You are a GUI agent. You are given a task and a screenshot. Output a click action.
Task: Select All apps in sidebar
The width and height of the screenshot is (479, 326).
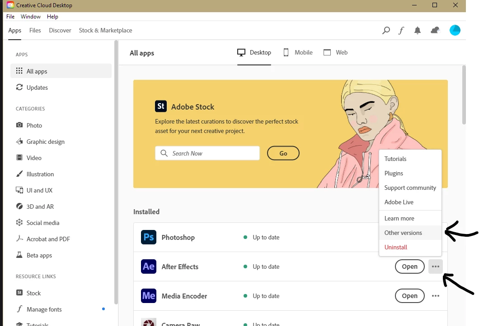(x=61, y=71)
